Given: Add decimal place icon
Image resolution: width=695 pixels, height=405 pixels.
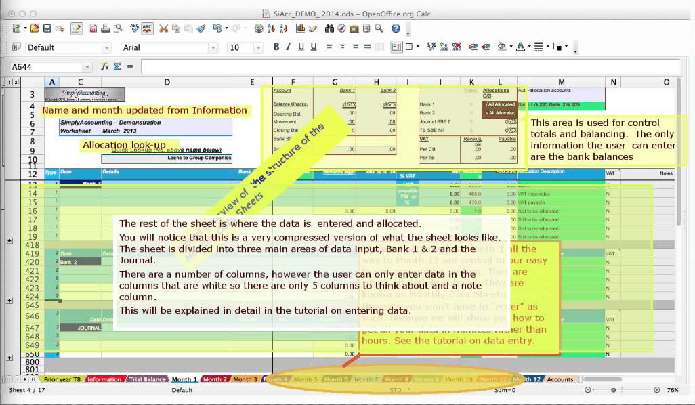Looking at the screenshot, I should pyautogui.click(x=444, y=47).
